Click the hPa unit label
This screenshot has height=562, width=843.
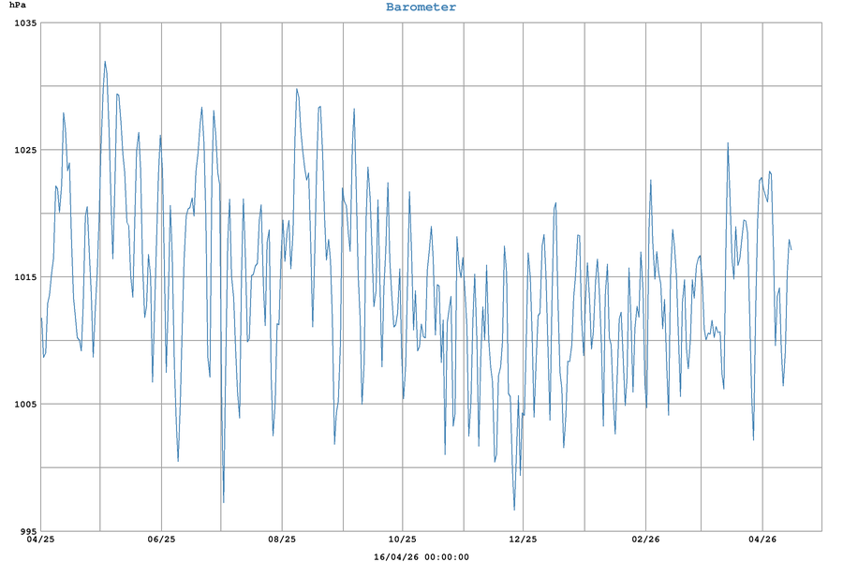[x=18, y=6]
